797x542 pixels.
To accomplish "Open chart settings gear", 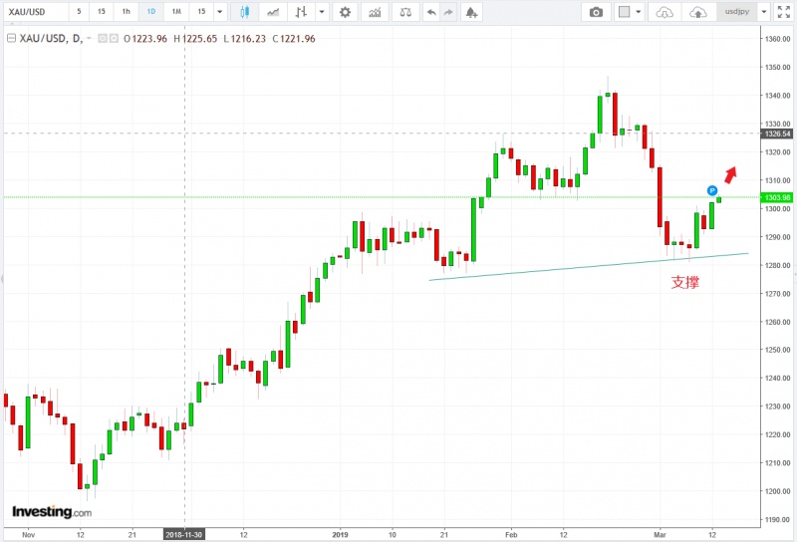I will coord(345,12).
